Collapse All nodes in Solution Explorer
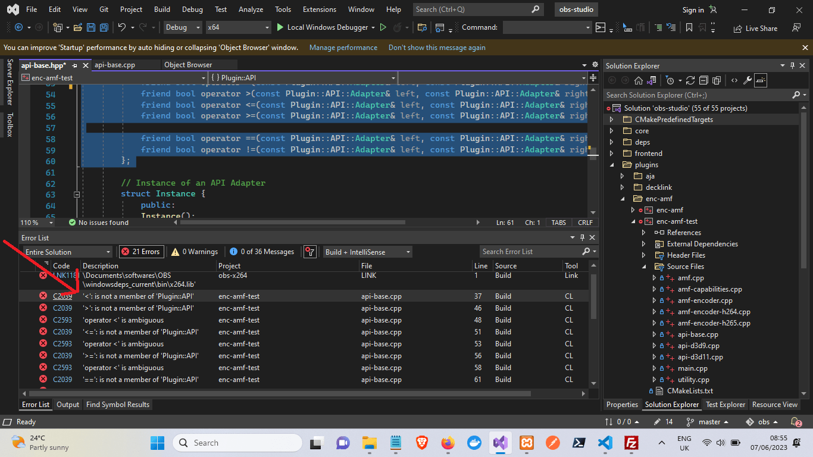This screenshot has width=813, height=457. click(x=703, y=80)
